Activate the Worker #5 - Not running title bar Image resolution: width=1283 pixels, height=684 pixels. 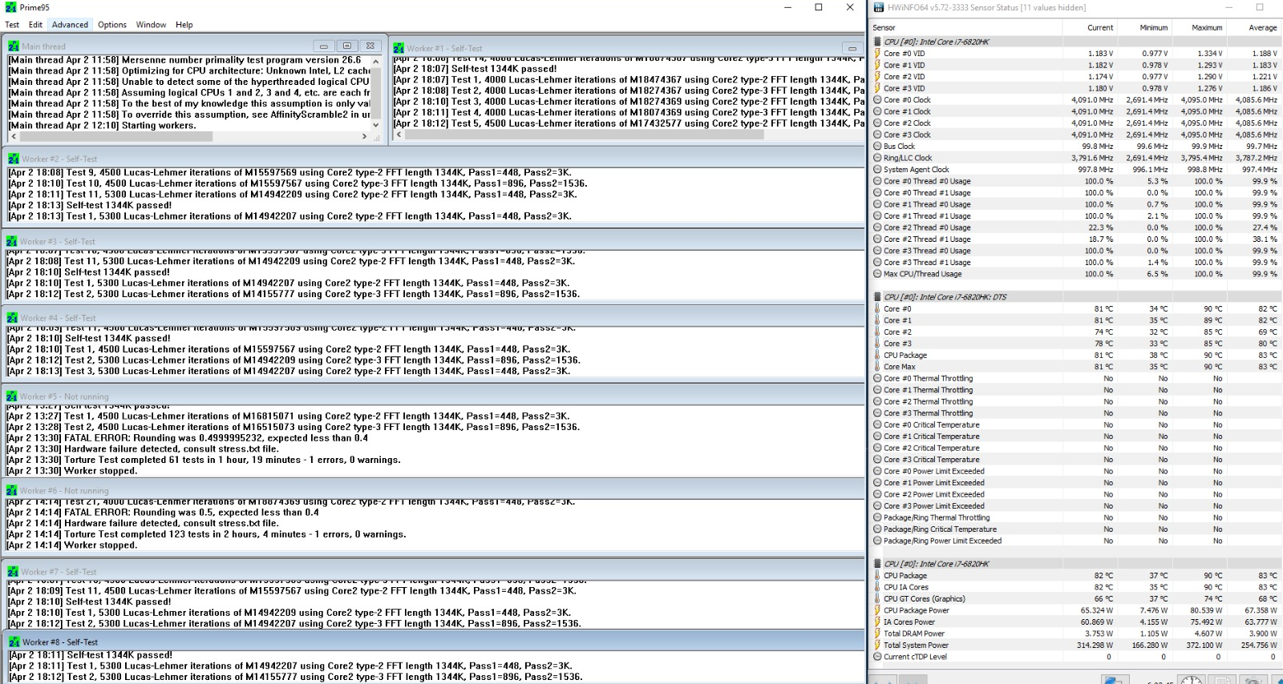tap(433, 396)
